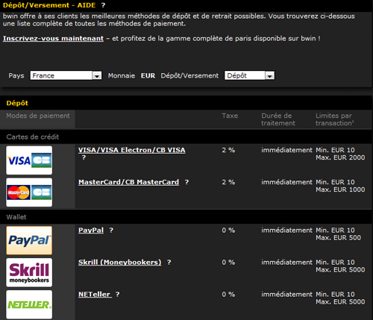Viewport: 373px width, 320px height.
Task: Click the help question mark beside NETeller
Action: click(117, 295)
